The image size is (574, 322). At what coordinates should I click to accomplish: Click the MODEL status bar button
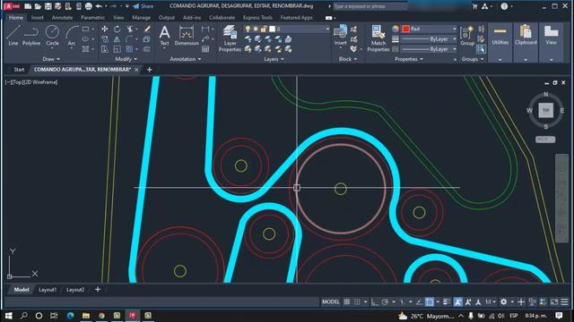(x=331, y=302)
